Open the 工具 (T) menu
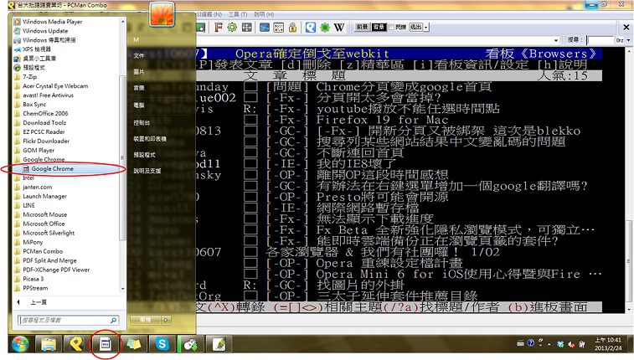Viewport: 634px width, 360px height. click(x=238, y=14)
